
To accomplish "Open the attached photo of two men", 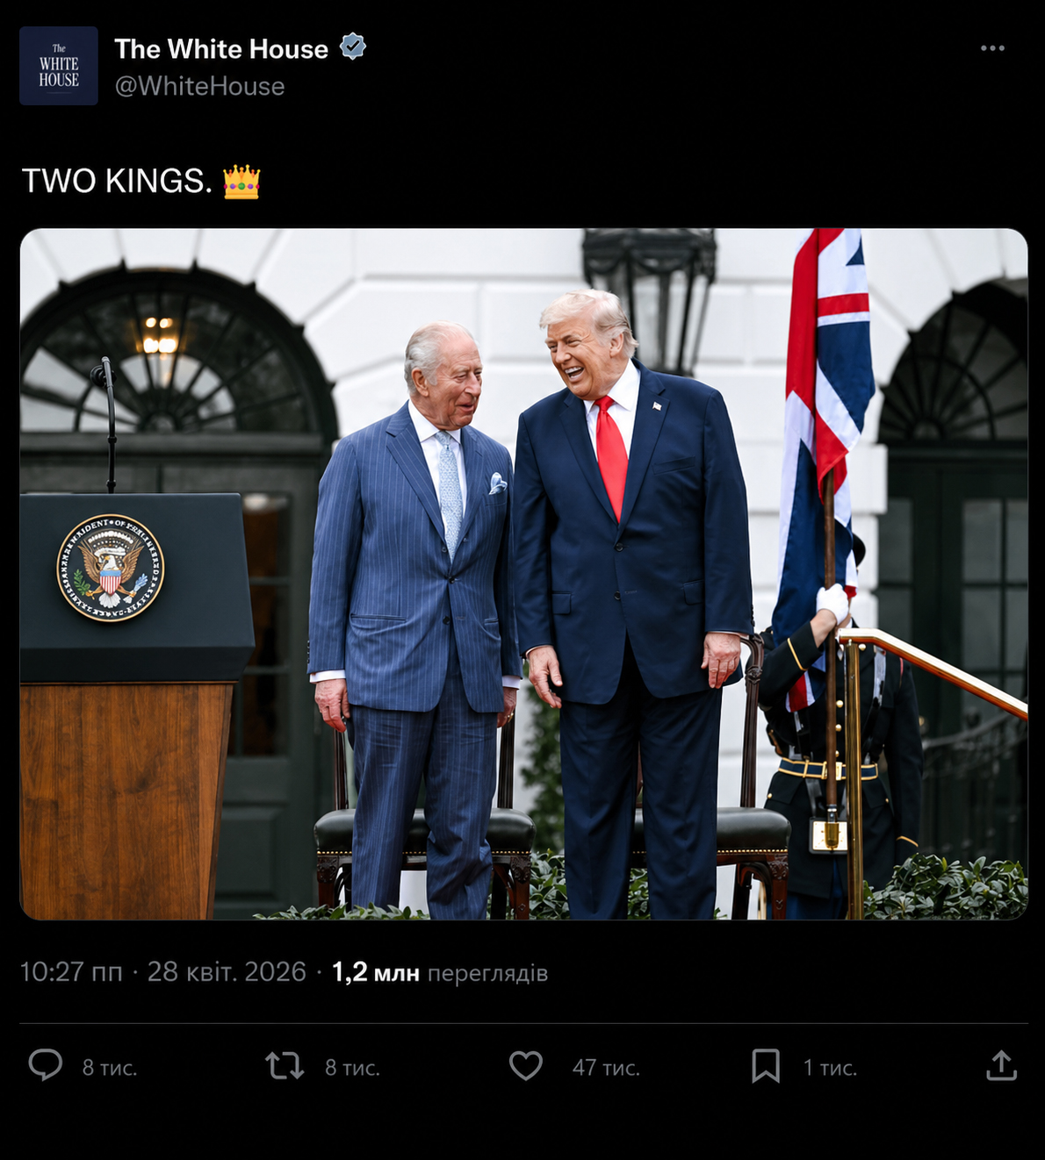I will click(x=523, y=574).
